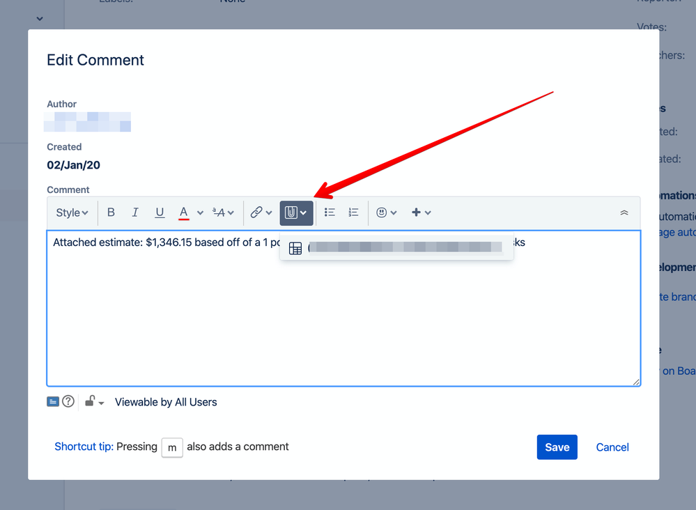This screenshot has height=510, width=696.
Task: Open the plus insert-more menu
Action: click(x=416, y=212)
